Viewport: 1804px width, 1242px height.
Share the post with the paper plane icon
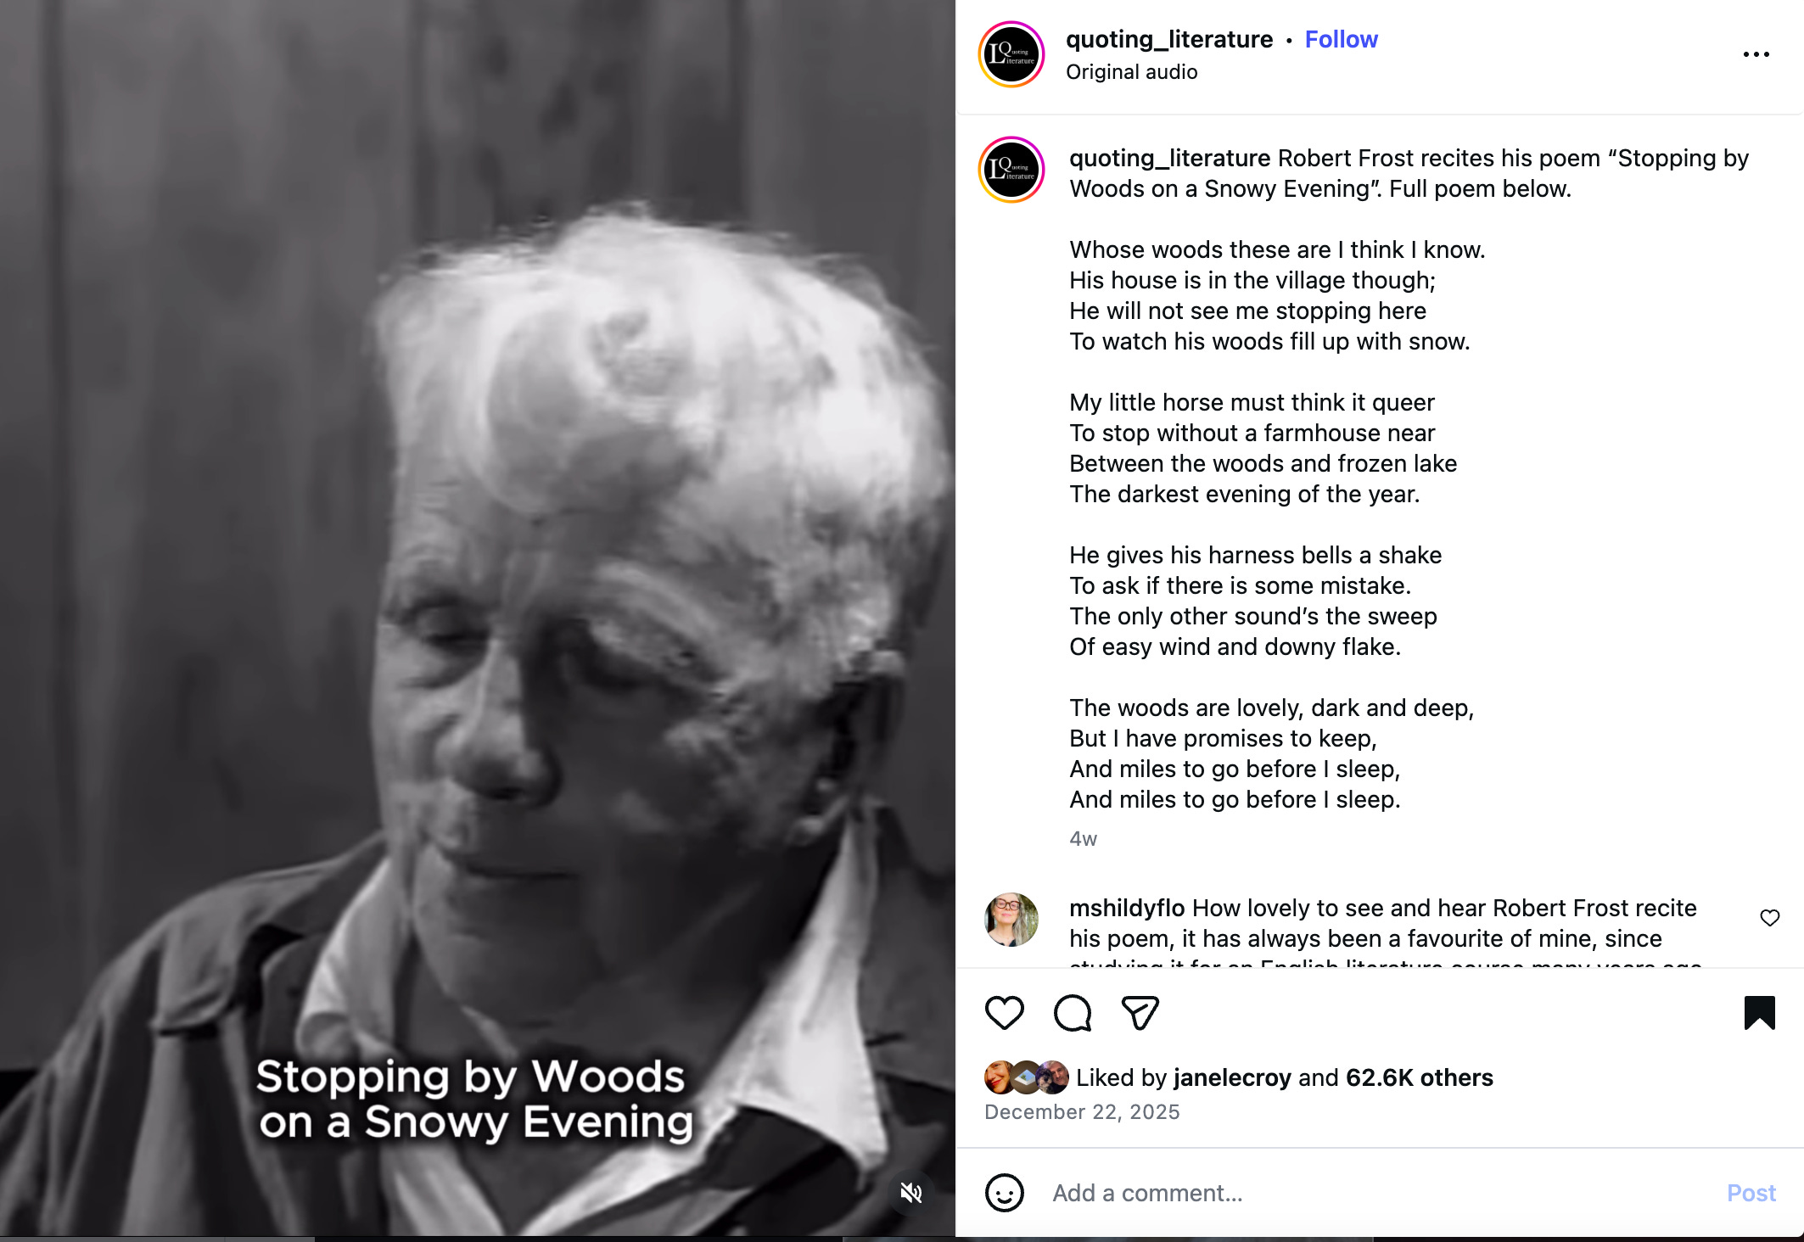tap(1140, 1013)
